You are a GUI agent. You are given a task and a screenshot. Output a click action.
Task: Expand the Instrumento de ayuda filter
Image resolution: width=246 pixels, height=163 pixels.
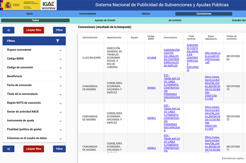coord(34,121)
